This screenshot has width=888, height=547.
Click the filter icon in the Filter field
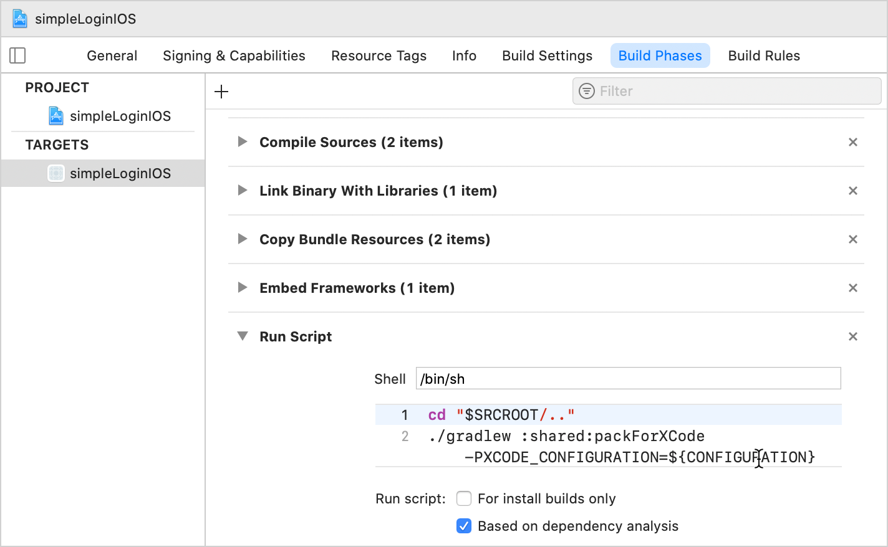point(587,91)
